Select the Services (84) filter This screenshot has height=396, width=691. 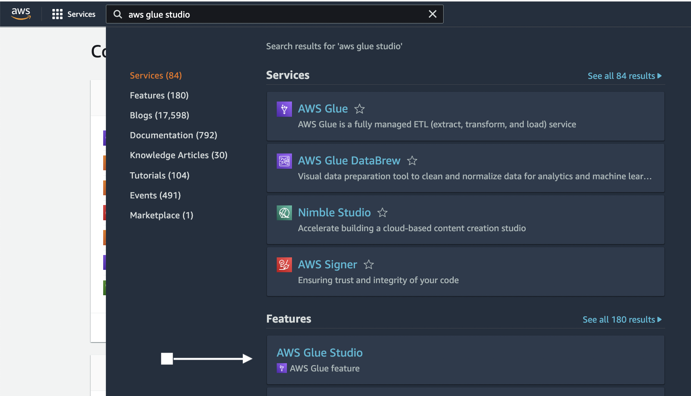pos(156,75)
